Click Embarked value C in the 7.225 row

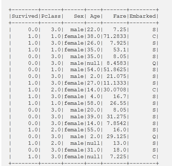pos(154,156)
